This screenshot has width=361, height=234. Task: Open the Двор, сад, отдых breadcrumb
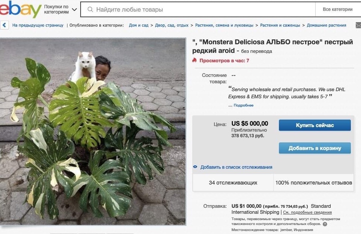click(172, 25)
